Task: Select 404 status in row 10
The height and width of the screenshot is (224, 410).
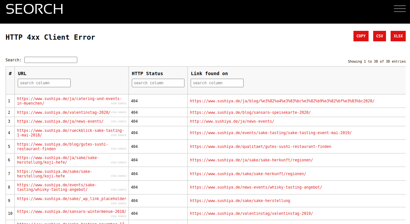Action: click(x=134, y=214)
